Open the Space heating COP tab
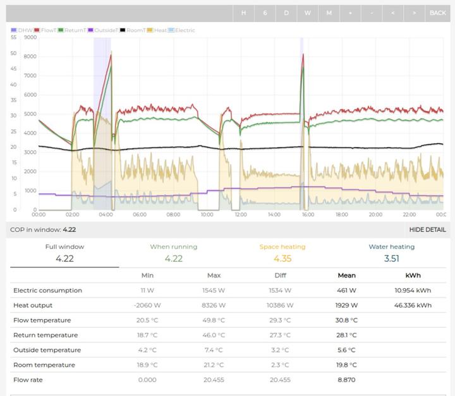Screen dimensions: 455x396 pyautogui.click(x=282, y=253)
